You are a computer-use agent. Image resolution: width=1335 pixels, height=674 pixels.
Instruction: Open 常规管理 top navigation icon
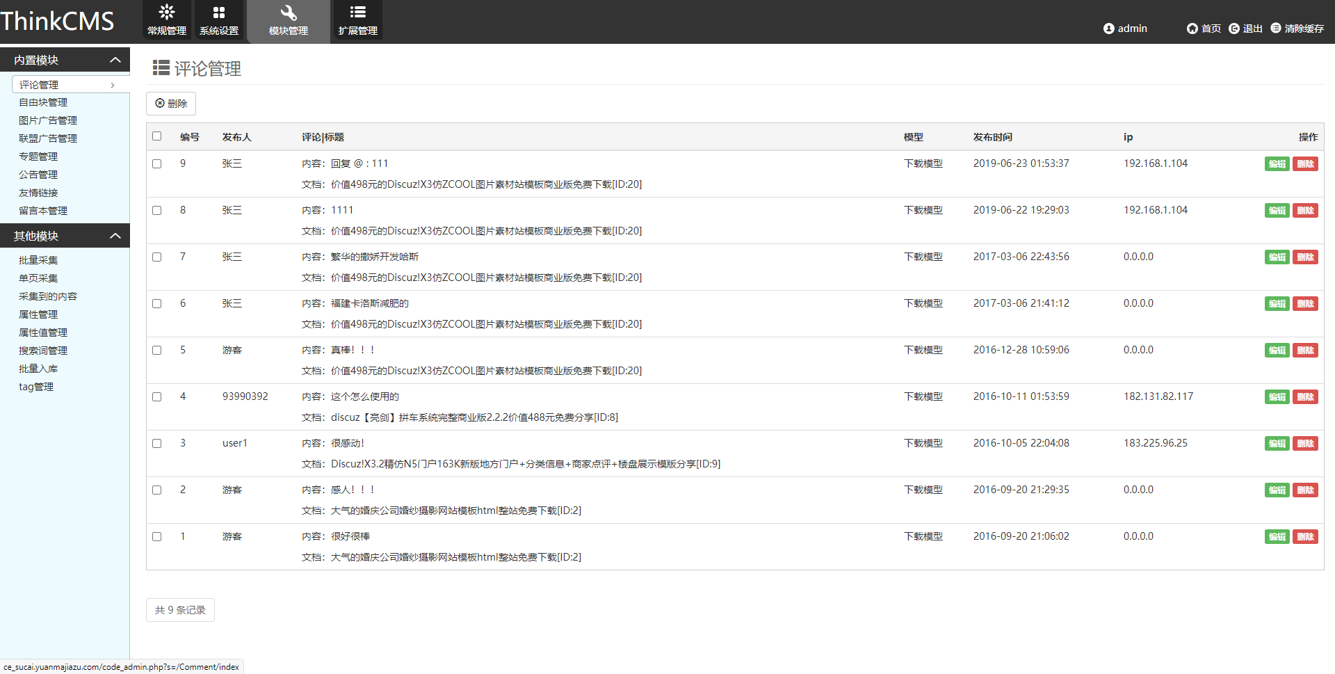tap(167, 12)
